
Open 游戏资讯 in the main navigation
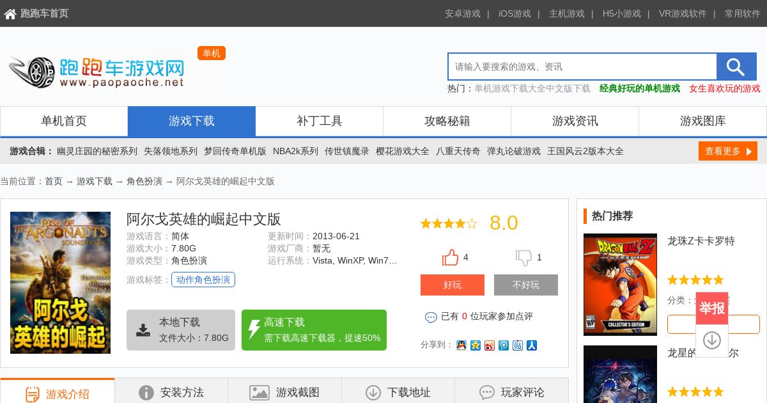(x=575, y=121)
